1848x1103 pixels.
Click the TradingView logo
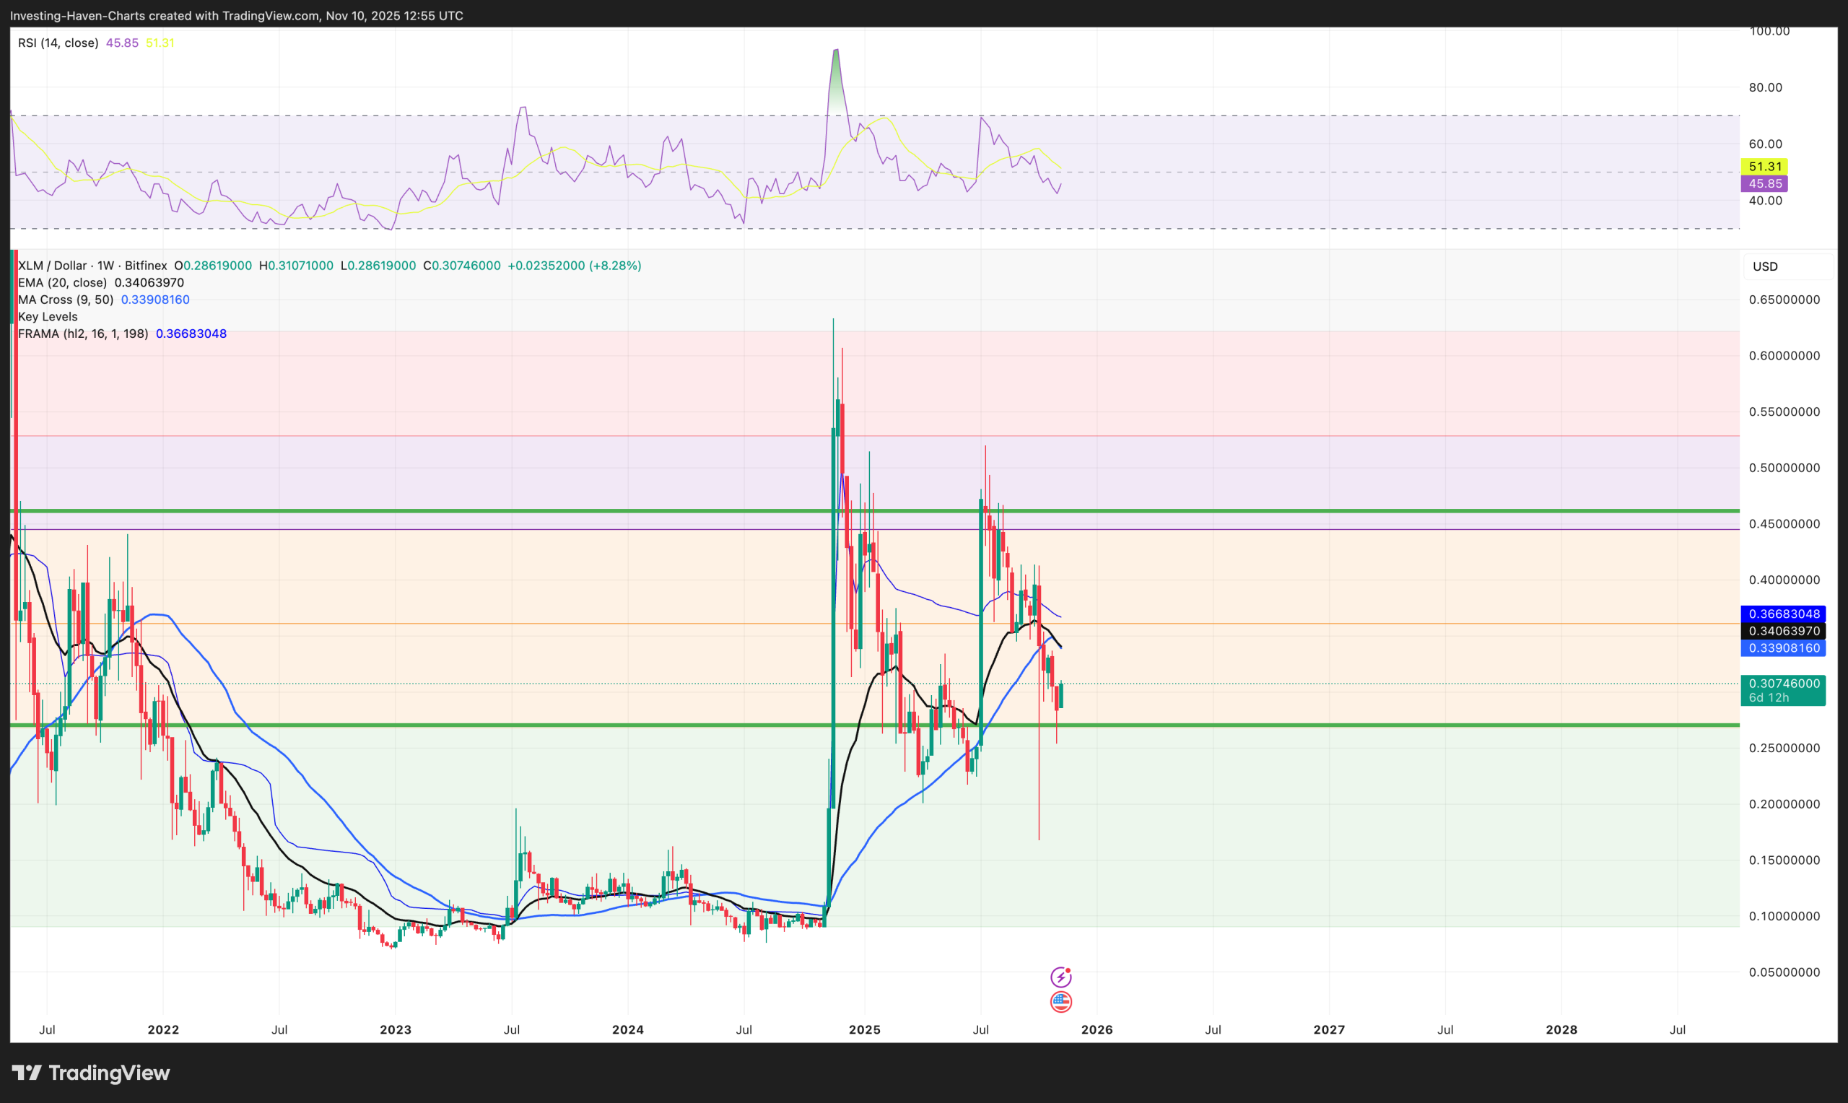(x=28, y=1073)
